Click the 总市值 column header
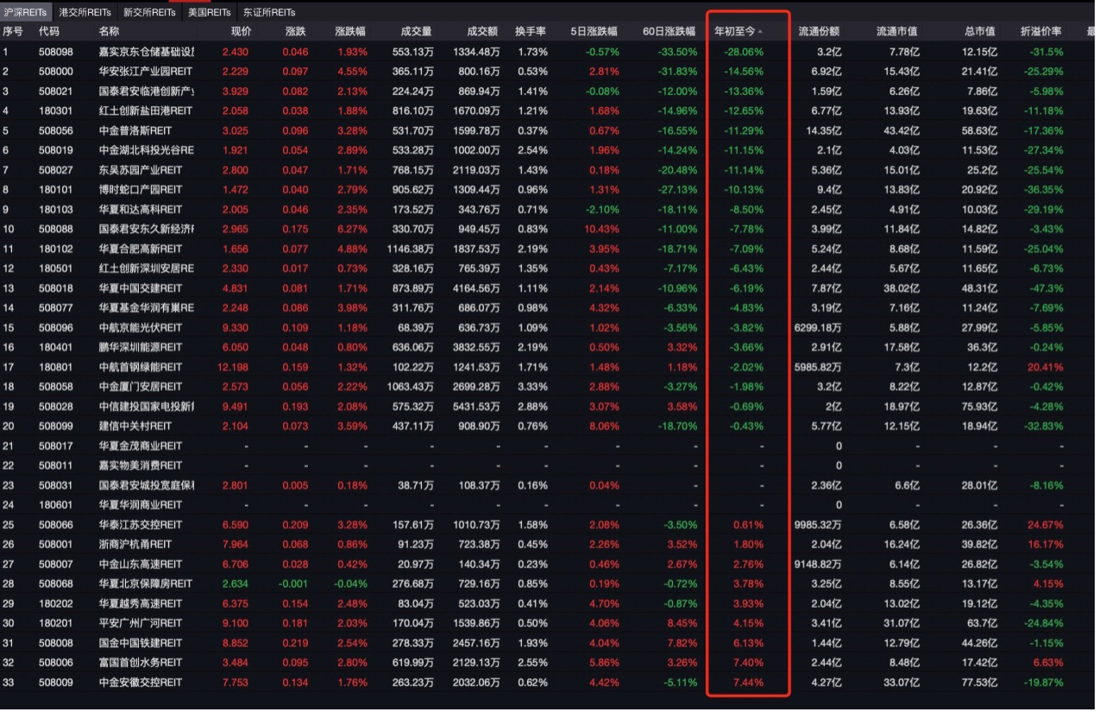The image size is (1099, 712). (x=979, y=31)
